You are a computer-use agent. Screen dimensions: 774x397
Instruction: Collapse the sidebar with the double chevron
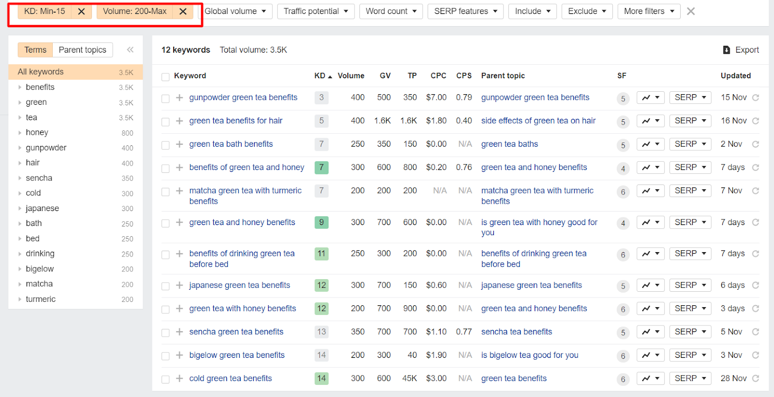(x=130, y=50)
